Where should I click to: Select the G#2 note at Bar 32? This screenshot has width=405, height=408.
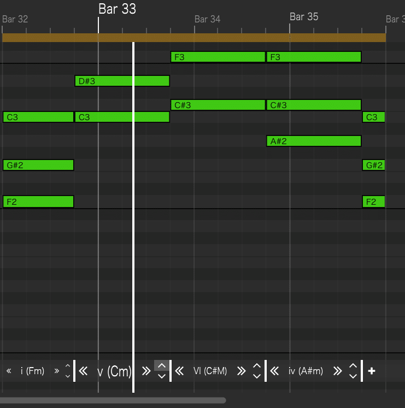[x=38, y=165]
